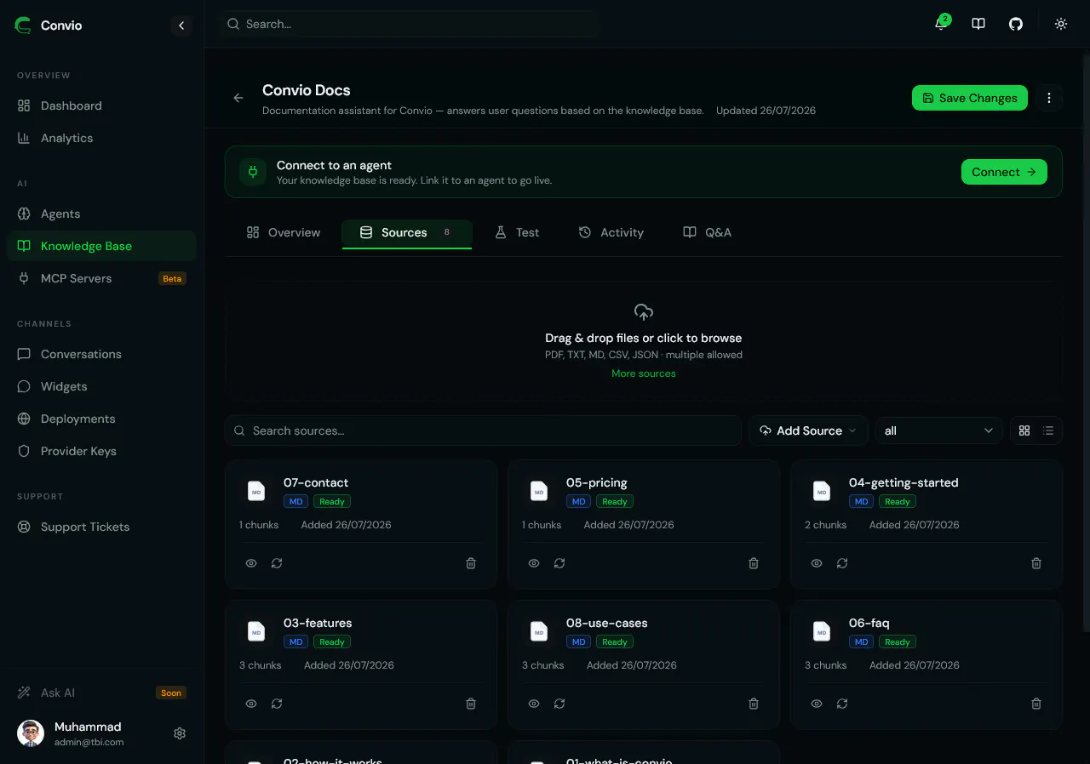This screenshot has width=1090, height=764.
Task: Re-sync the 07-contact source
Action: [x=277, y=563]
